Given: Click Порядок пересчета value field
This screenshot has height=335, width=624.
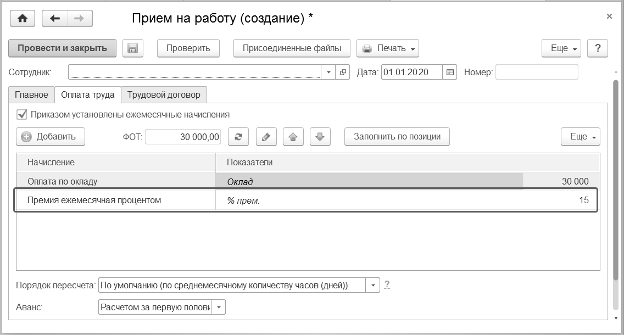Looking at the screenshot, I should [x=232, y=285].
